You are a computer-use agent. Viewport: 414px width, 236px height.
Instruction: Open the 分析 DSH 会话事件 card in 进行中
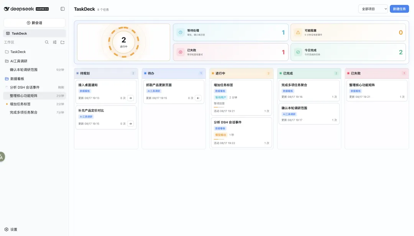(242, 133)
